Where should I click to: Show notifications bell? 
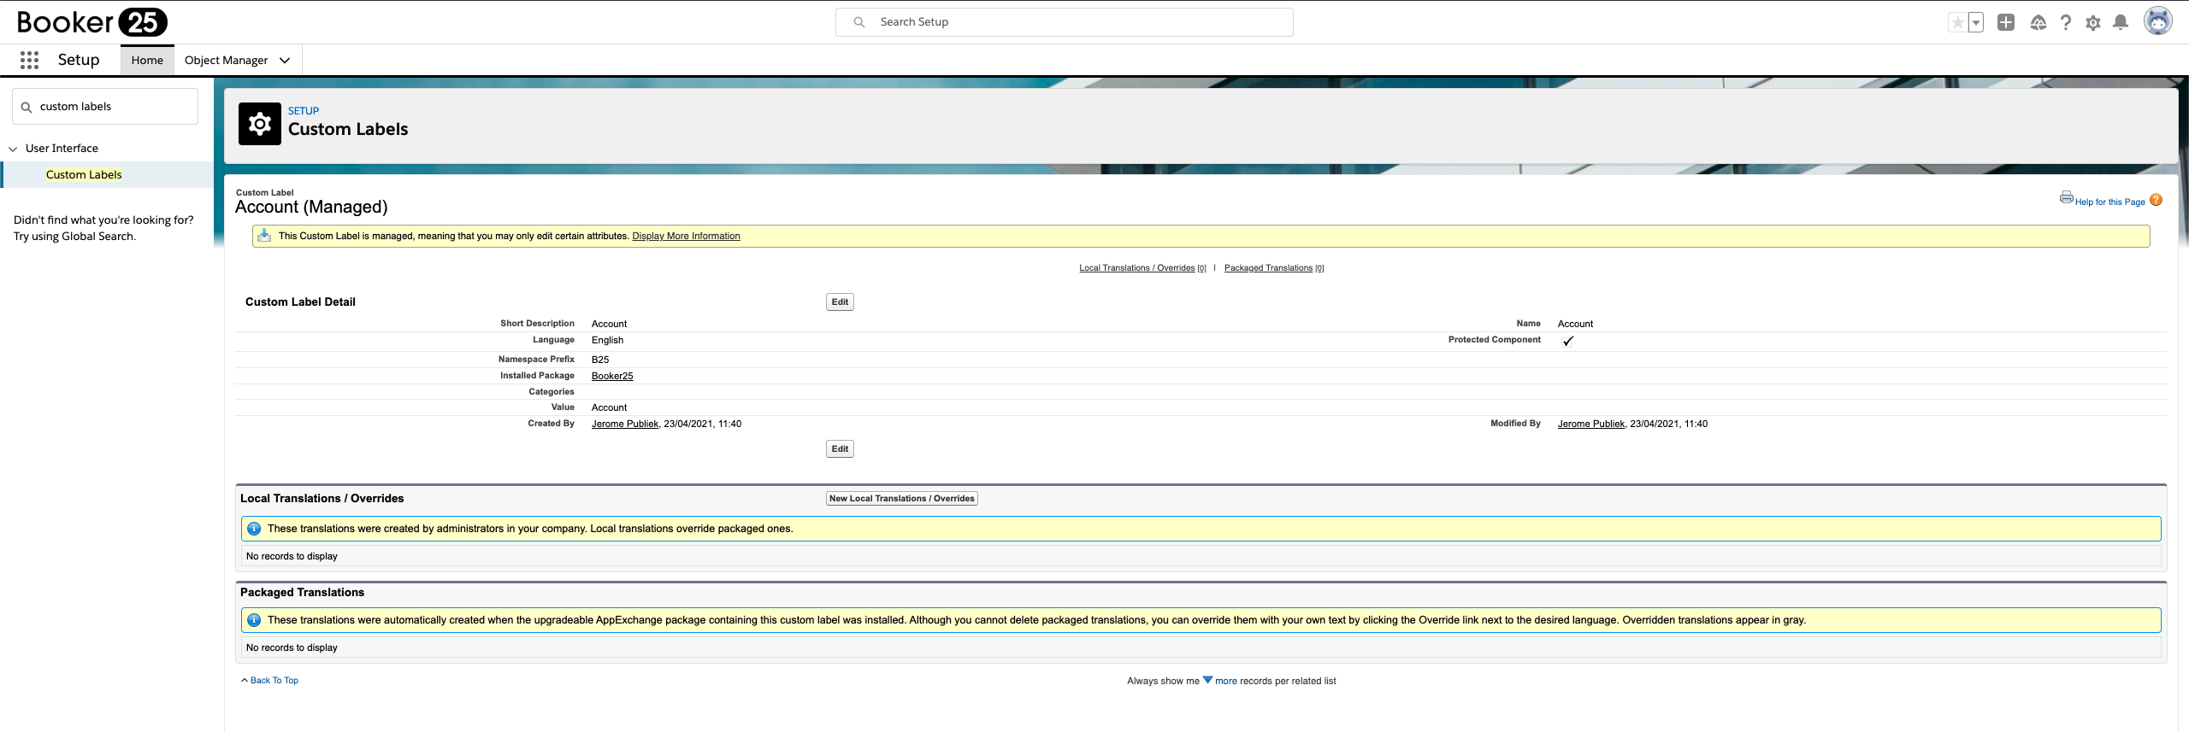click(x=2121, y=23)
